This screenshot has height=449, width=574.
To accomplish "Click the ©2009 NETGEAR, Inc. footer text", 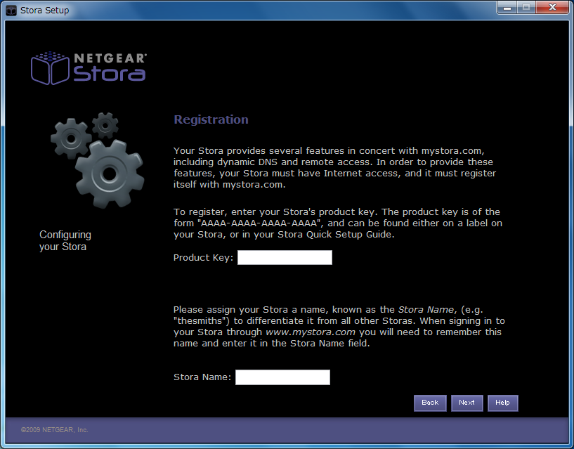I will pyautogui.click(x=54, y=429).
